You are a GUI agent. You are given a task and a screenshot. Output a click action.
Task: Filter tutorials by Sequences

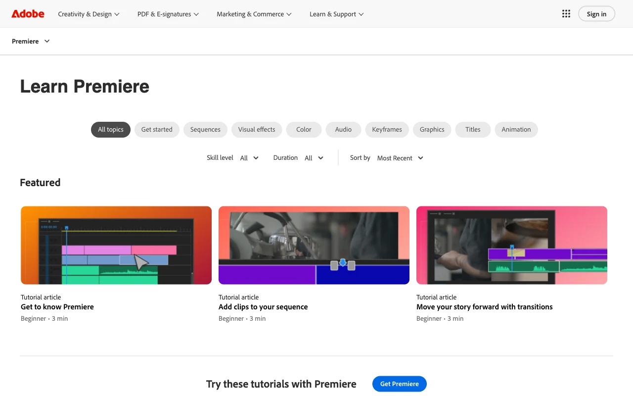tap(205, 130)
